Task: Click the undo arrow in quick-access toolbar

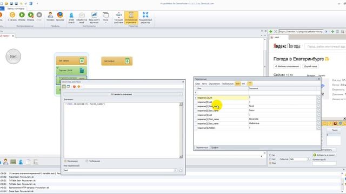Action: [x=21, y=4]
